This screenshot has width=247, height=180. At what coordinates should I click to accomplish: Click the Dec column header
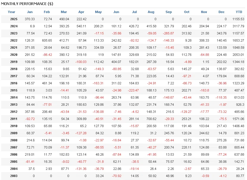coord(221,12)
